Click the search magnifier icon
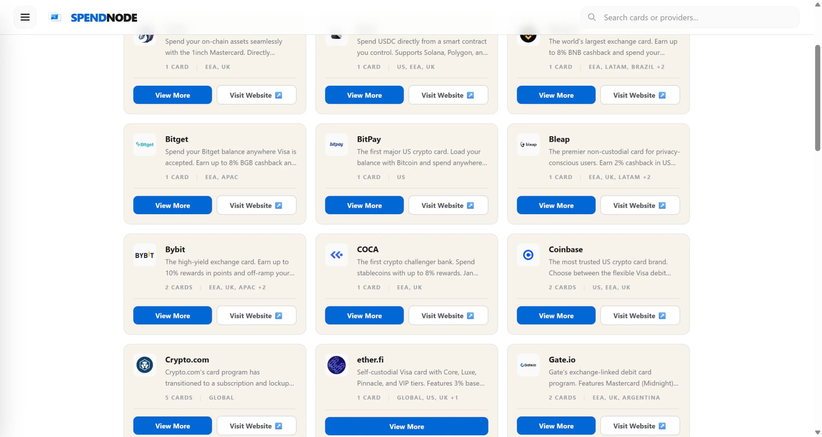Screen dimensions: 822x437 point(591,17)
